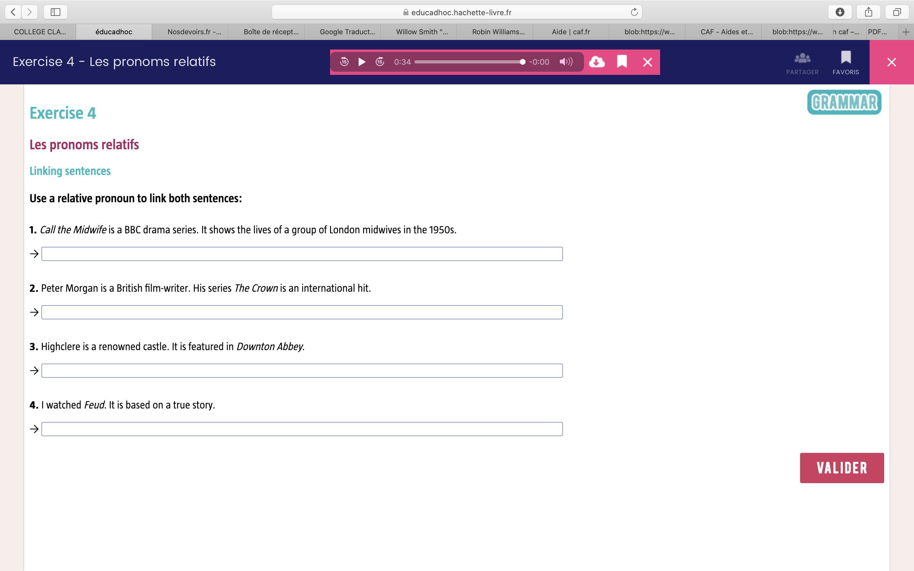Switch to Google Traduct... tab
This screenshot has height=571, width=914.
pyautogui.click(x=347, y=32)
